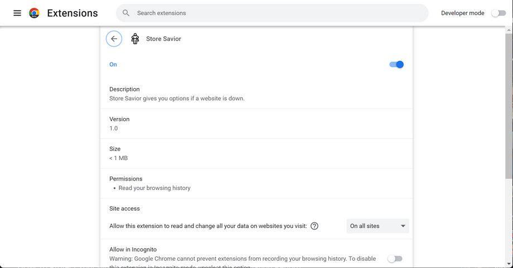
Task: Open the main menu hamburger icon
Action: (x=17, y=13)
